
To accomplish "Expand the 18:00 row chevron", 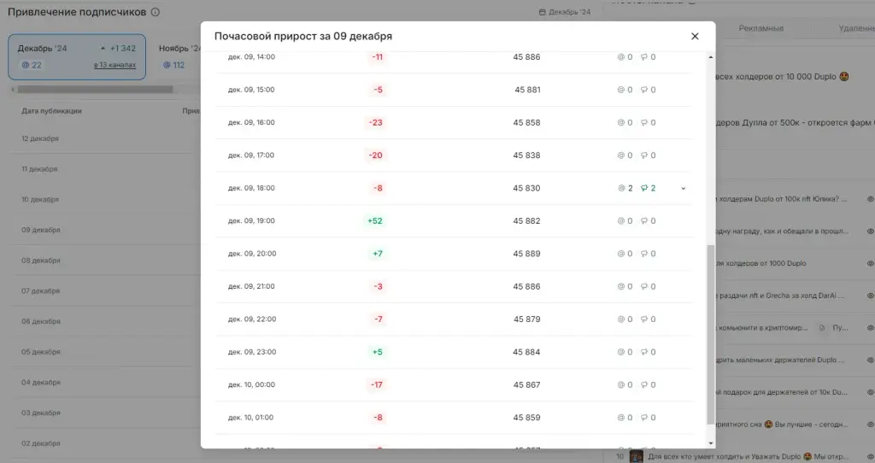I will point(683,189).
